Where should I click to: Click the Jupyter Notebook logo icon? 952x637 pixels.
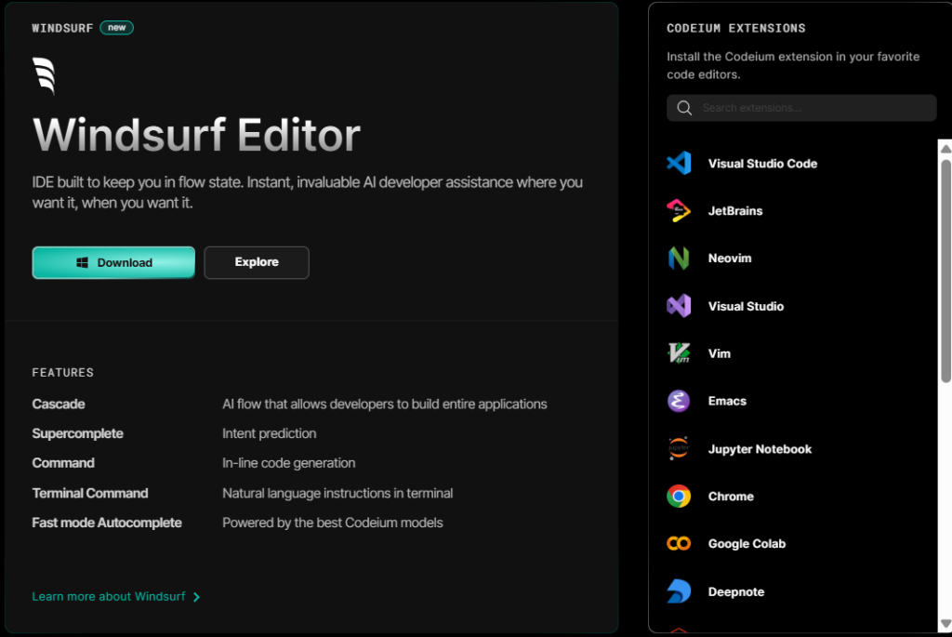click(x=679, y=449)
